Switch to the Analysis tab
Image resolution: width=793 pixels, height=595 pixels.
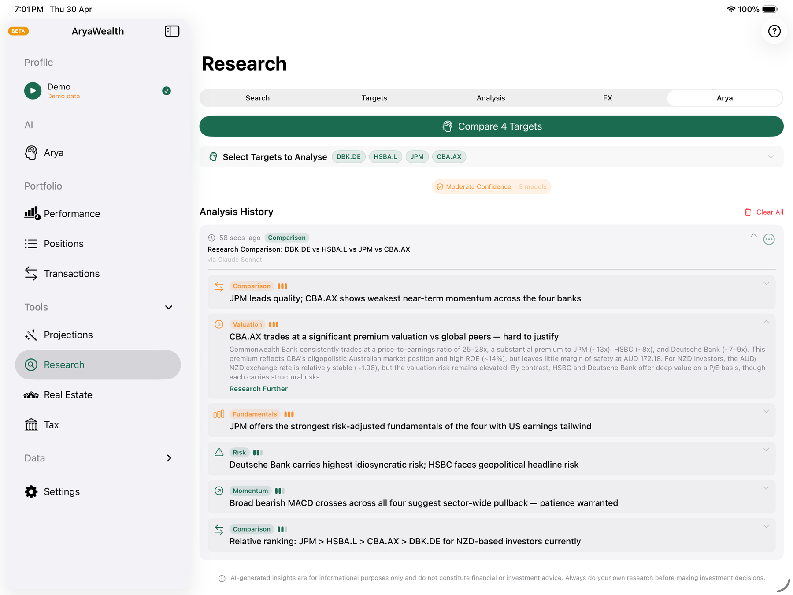(491, 98)
